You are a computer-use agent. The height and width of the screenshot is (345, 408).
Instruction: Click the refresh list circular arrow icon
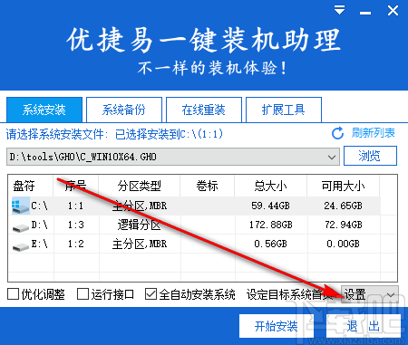pos(337,133)
